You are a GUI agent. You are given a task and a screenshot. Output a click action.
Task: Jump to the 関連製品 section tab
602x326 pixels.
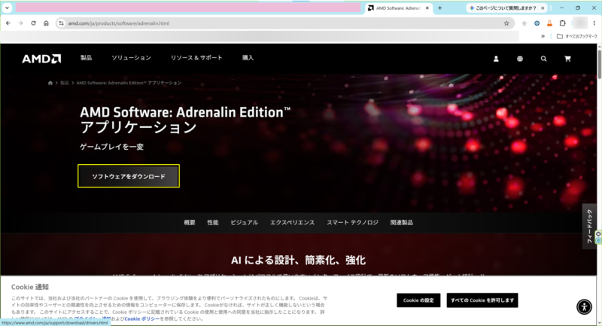(x=402, y=222)
